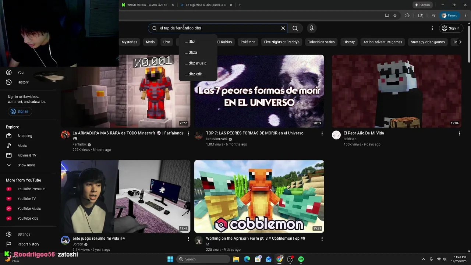This screenshot has height=265, width=471.
Task: Click the DrossRotzank channel avatar
Action: 199,135
